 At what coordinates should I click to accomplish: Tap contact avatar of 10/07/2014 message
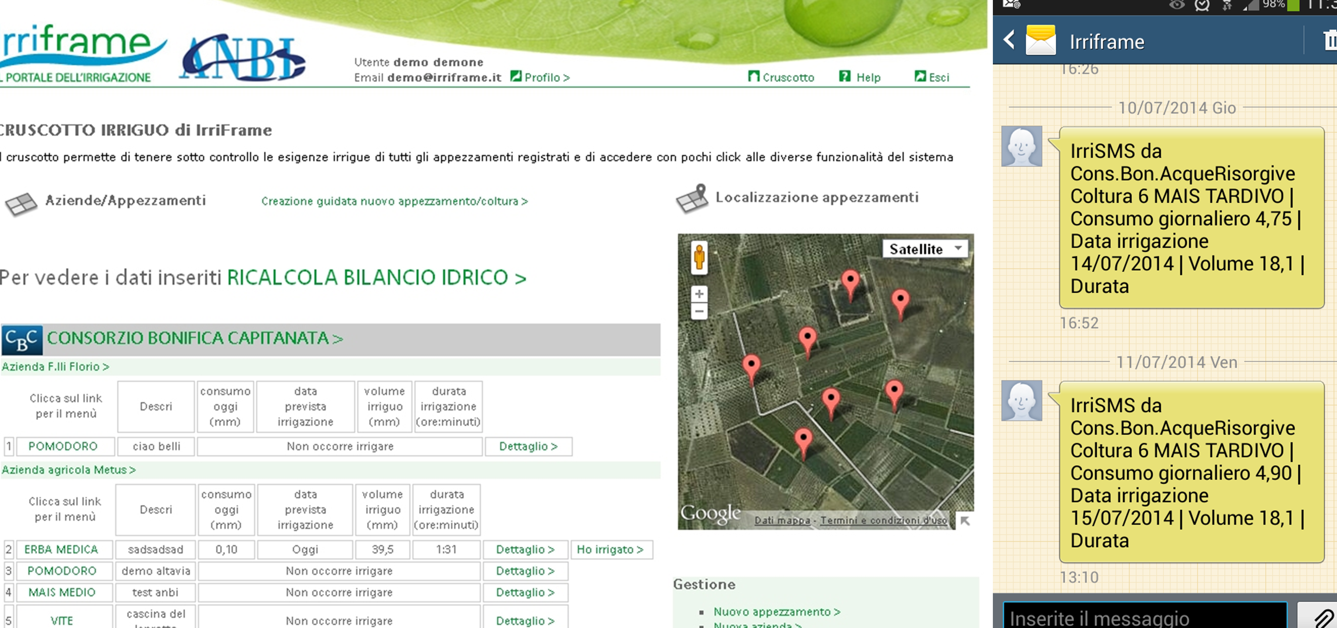[x=1021, y=146]
